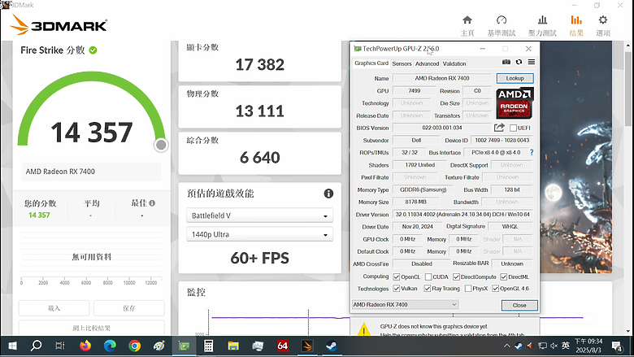Open the benchmark tests gauge icon

(x=502, y=20)
